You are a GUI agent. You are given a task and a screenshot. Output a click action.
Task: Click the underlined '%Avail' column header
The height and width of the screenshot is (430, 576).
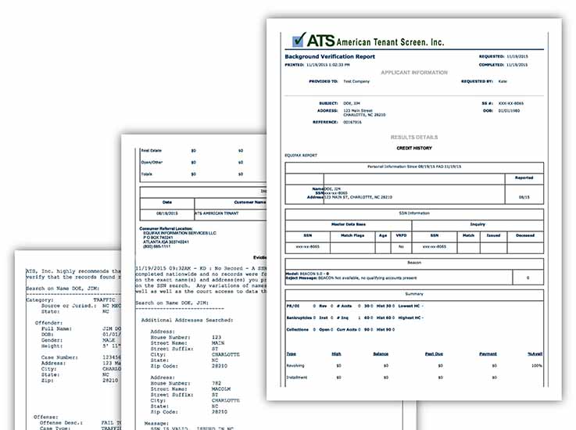tap(535, 354)
